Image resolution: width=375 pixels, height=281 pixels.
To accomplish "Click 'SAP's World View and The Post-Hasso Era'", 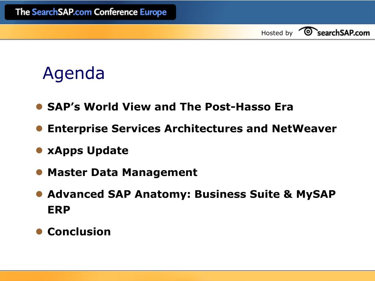I will [x=170, y=106].
